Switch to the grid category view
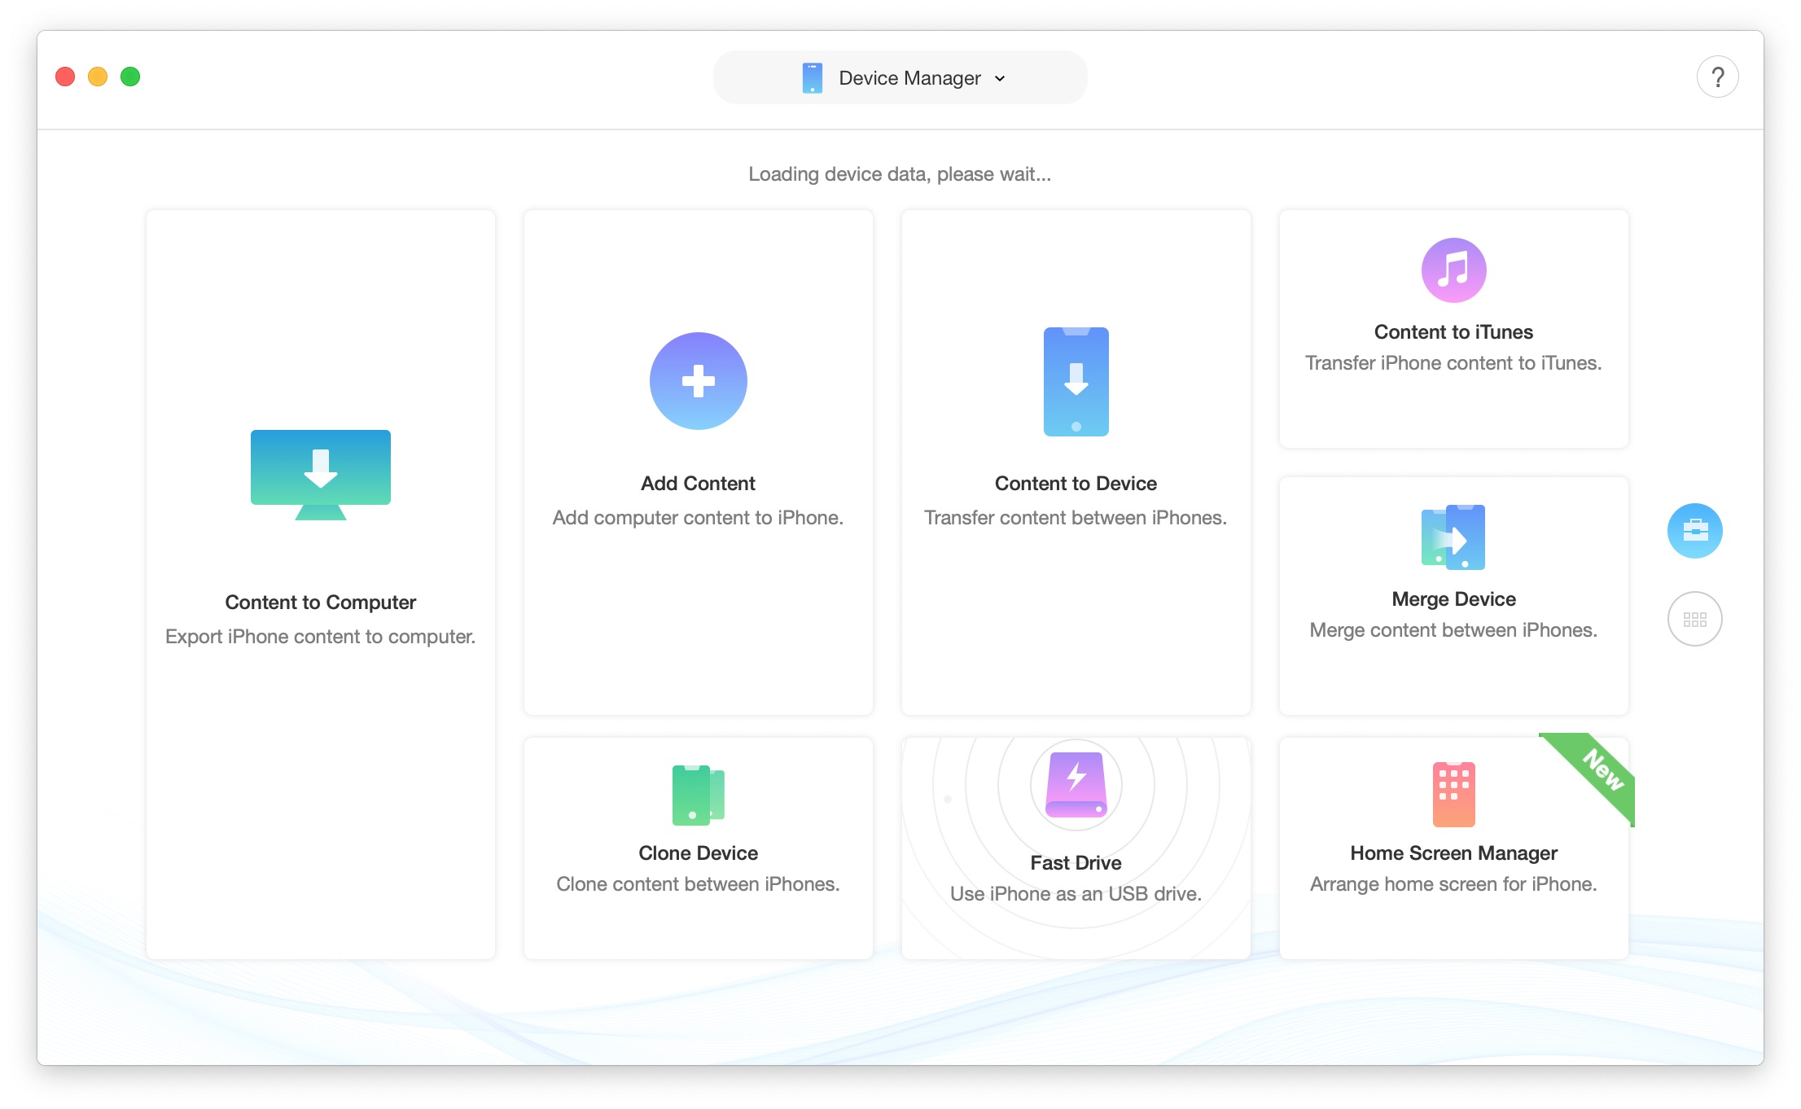Screen dimensions: 1801x1109 [1694, 619]
